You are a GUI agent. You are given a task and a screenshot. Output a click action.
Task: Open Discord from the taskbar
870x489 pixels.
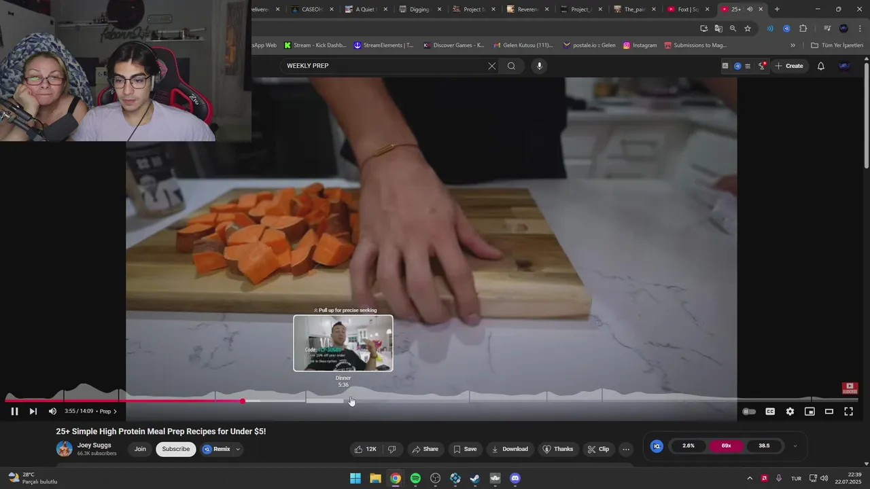point(515,478)
